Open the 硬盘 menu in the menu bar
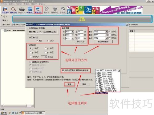The image size is (154, 115). pyautogui.click(x=11, y=4)
